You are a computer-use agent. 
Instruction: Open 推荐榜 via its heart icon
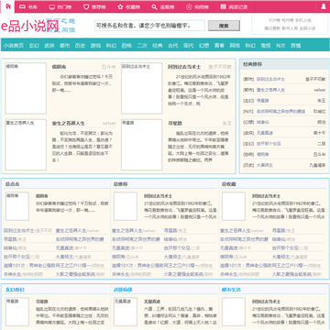tap(86, 6)
